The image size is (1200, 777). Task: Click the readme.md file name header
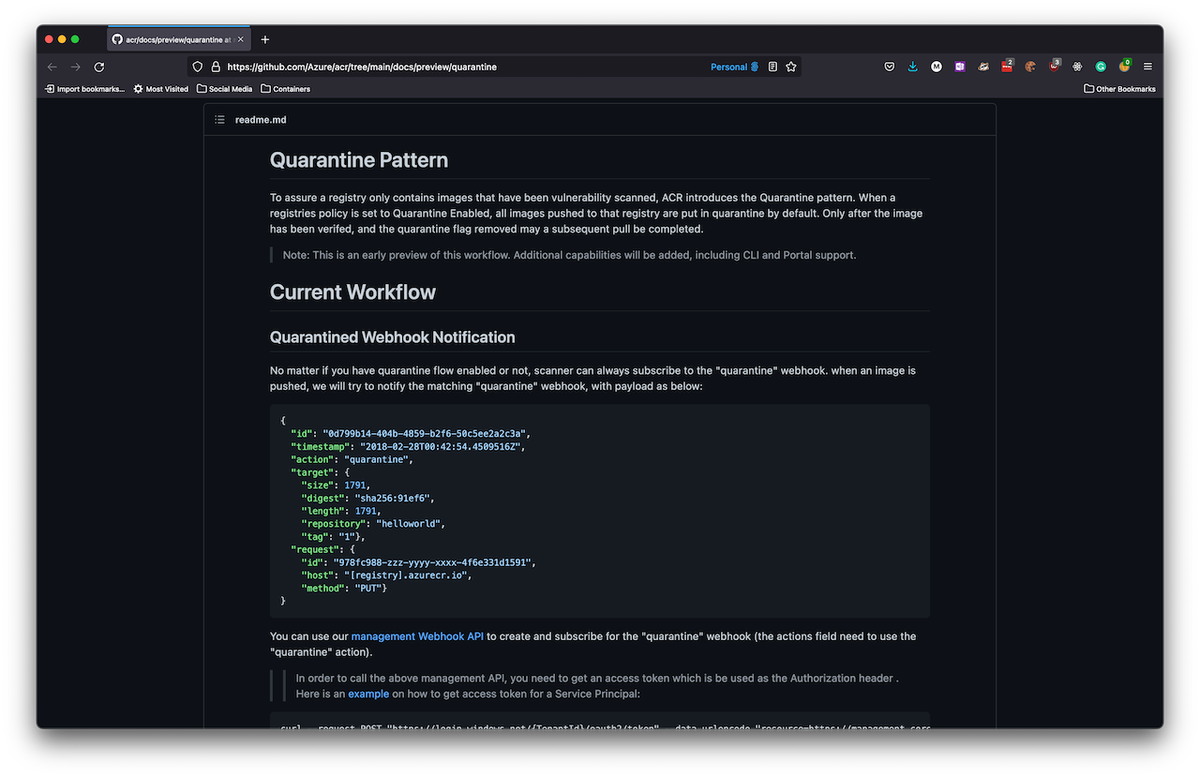tap(261, 120)
